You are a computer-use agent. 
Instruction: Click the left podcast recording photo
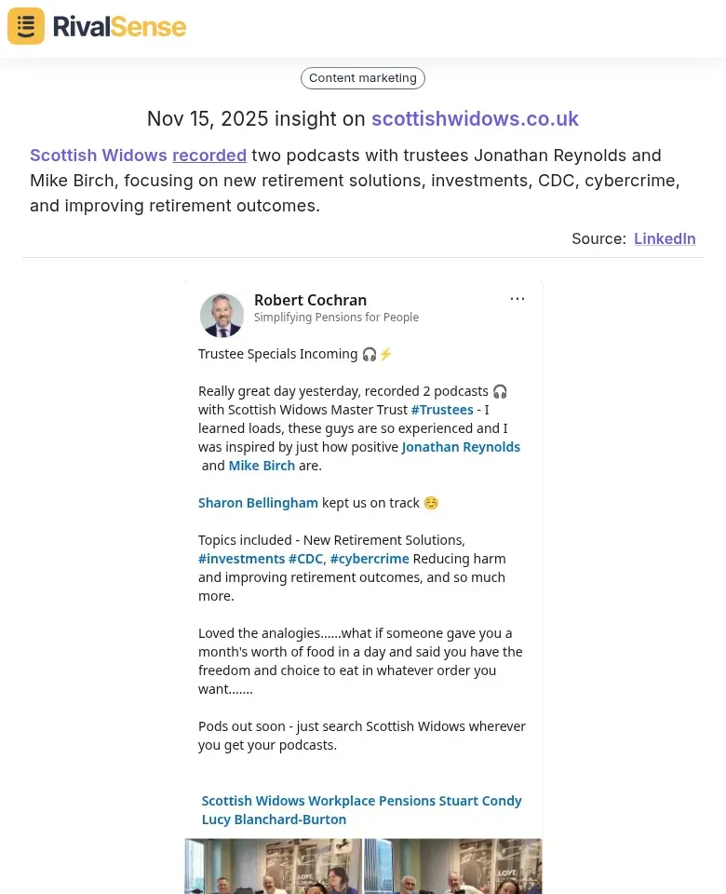coord(273,866)
